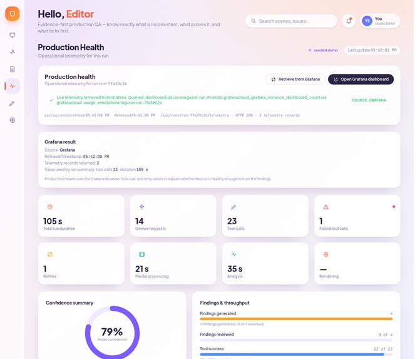Click the red status dot on Failed tool calls

pos(394,207)
